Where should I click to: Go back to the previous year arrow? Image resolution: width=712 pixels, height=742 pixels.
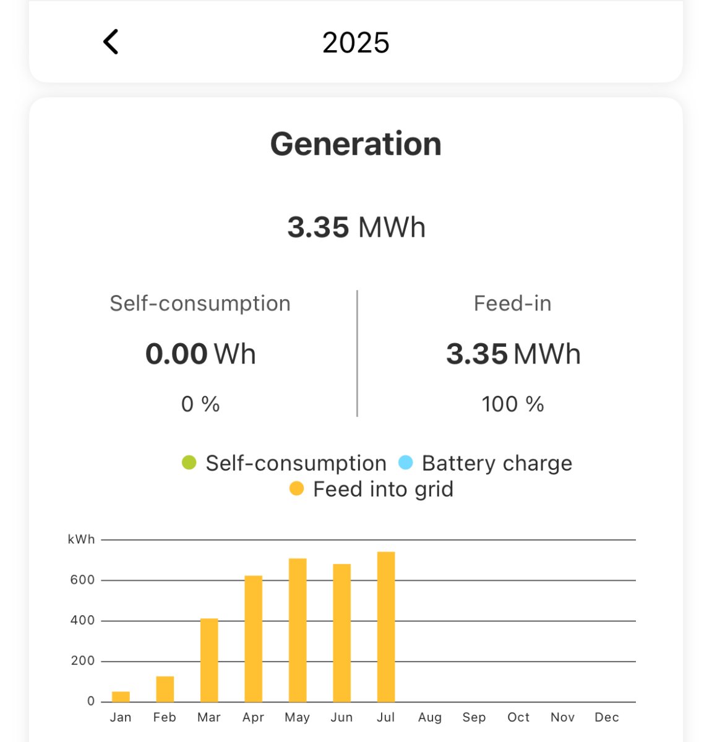pyautogui.click(x=111, y=43)
